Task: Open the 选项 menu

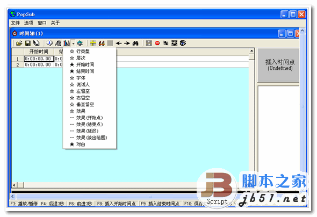Action: coord(28,23)
